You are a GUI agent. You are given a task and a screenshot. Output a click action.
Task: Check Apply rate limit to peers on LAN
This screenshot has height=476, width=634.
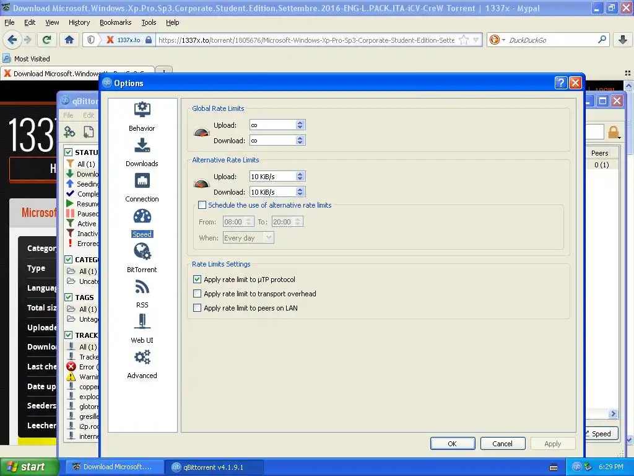pyautogui.click(x=197, y=307)
